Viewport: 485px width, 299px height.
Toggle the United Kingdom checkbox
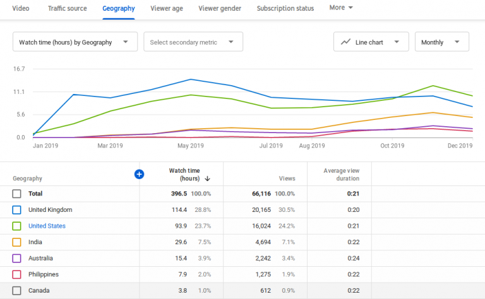17,209
